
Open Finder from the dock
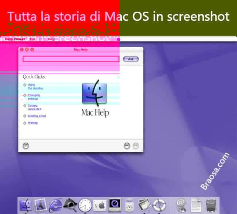pos(26,206)
